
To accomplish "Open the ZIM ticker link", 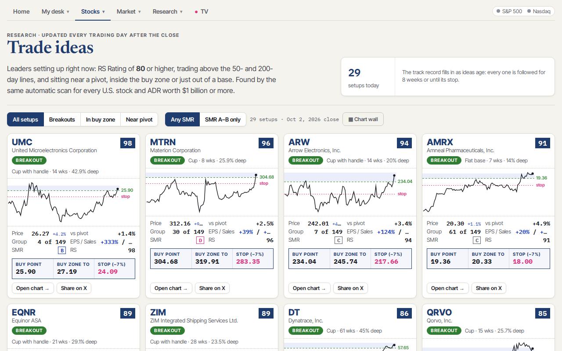I will pos(158,312).
